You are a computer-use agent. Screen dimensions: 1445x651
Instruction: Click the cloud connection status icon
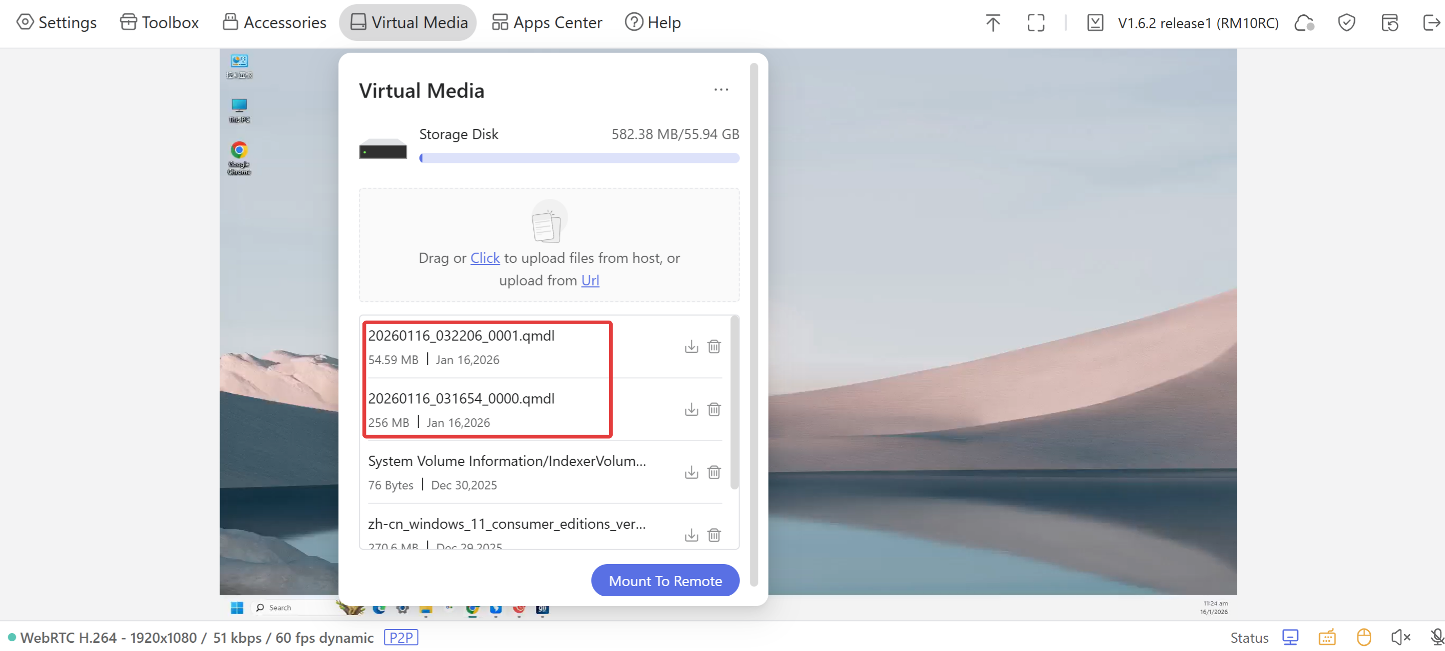point(1304,23)
